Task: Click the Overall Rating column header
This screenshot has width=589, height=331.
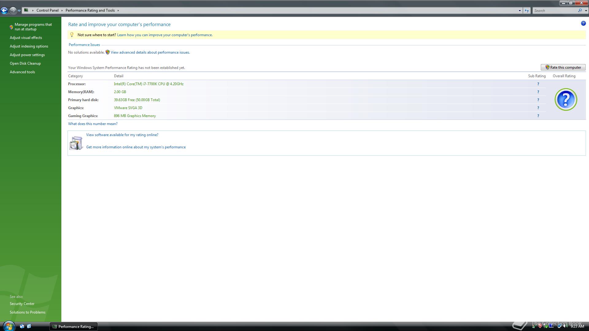Action: click(x=564, y=76)
